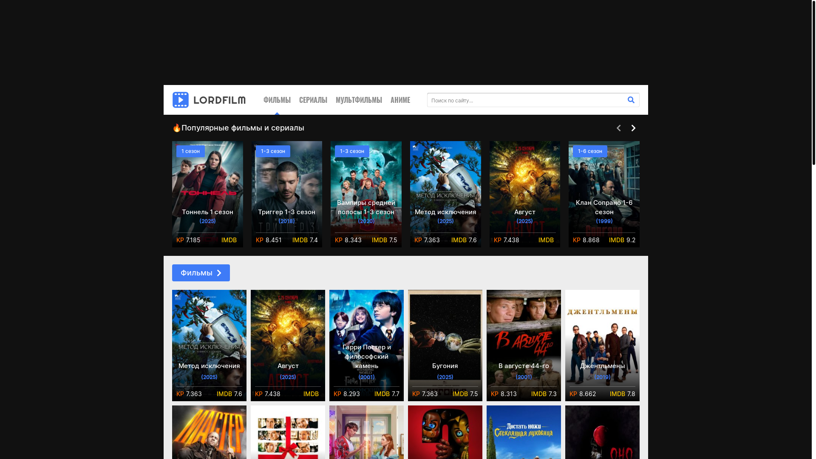The image size is (816, 459).
Task: Open the АНИМЕ menu item
Action: point(400,100)
